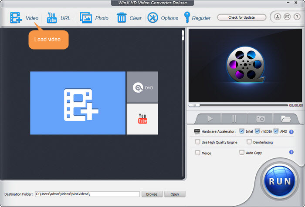Click the Photo slideshow icon
This screenshot has width=305, height=207.
[x=86, y=18]
